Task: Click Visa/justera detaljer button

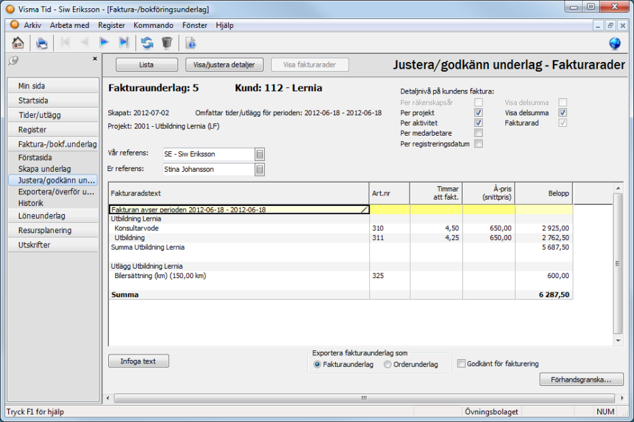Action: click(224, 65)
